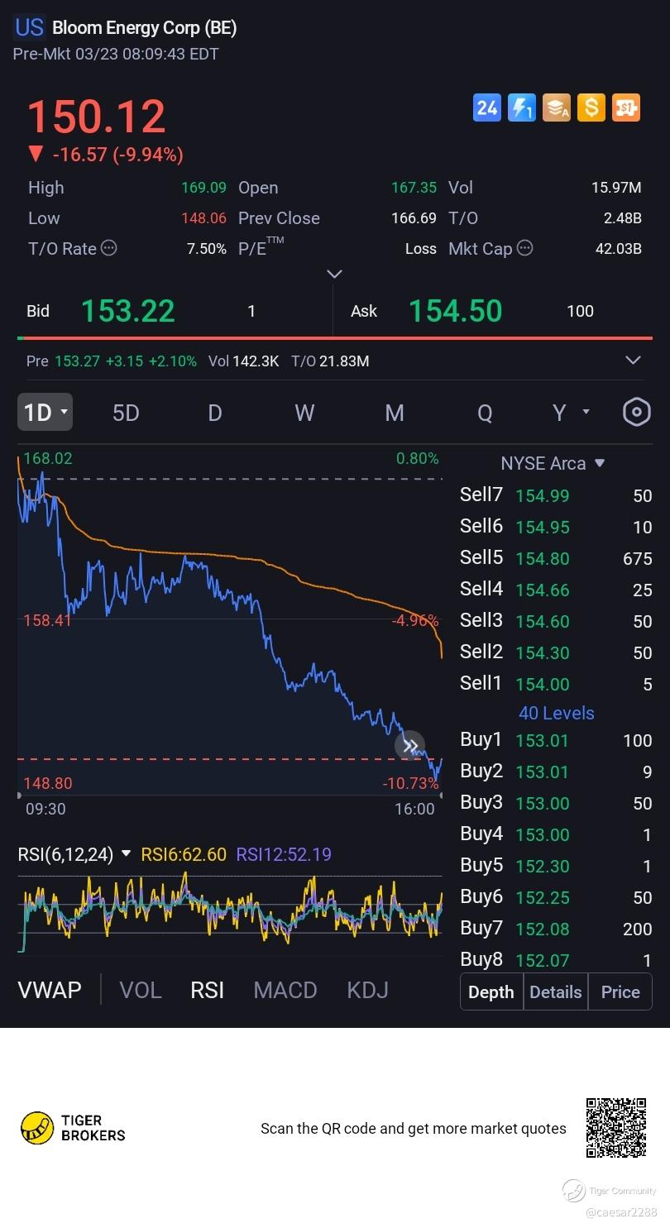Open chart settings hexagon icon

coord(636,412)
